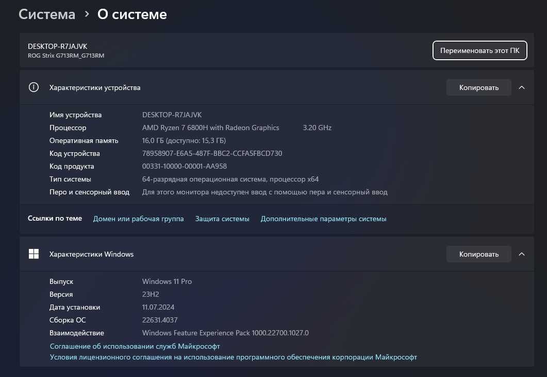Click the Код продукта label

click(72, 166)
